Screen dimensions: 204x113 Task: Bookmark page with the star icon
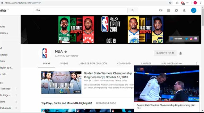pyautogui.click(x=170, y=3)
